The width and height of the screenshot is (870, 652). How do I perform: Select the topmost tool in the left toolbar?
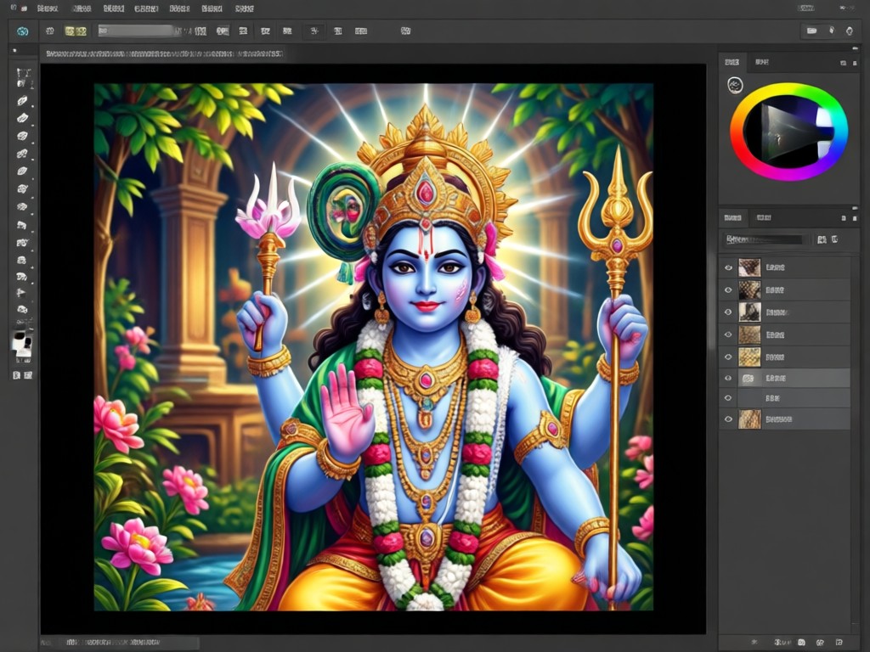(23, 77)
